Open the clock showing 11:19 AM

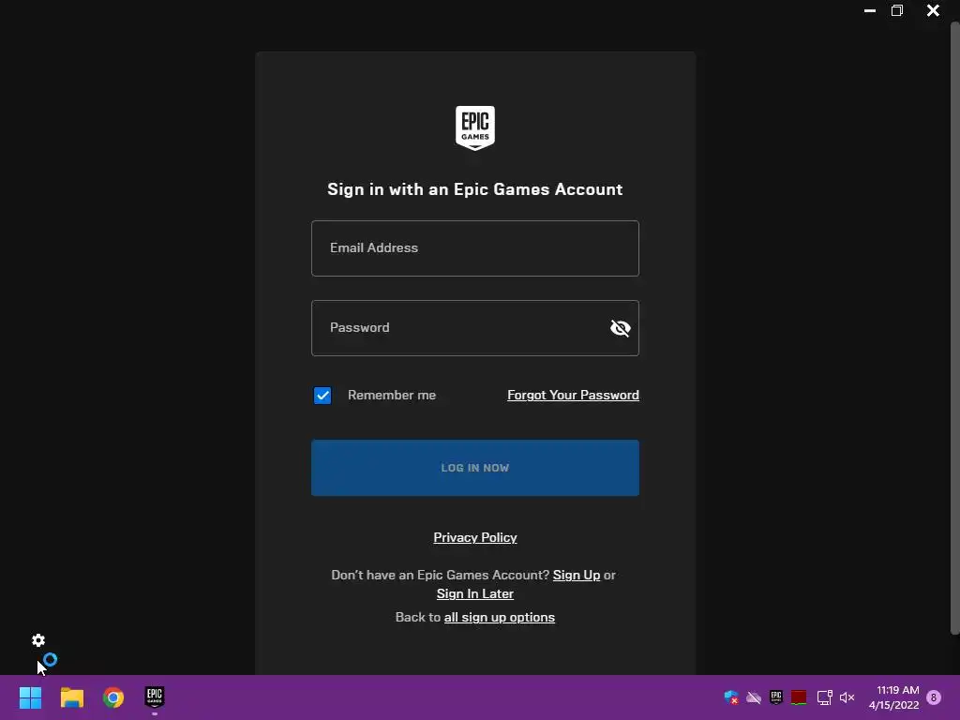click(893, 697)
